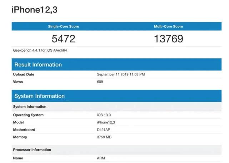Select the Memory label
The height and width of the screenshot is (163, 229).
[x=20, y=137]
